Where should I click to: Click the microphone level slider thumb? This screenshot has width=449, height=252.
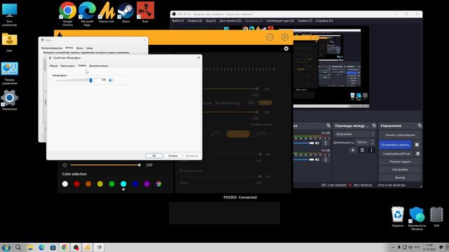click(x=91, y=80)
